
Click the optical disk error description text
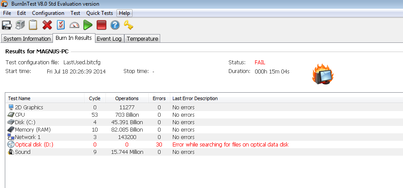point(231,145)
